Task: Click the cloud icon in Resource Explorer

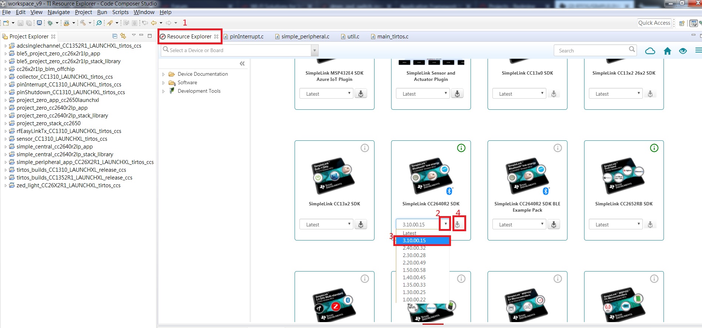Action: (650, 51)
